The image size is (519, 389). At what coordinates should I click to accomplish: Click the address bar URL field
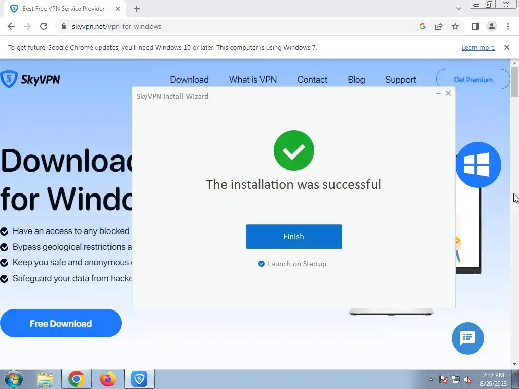tap(238, 26)
